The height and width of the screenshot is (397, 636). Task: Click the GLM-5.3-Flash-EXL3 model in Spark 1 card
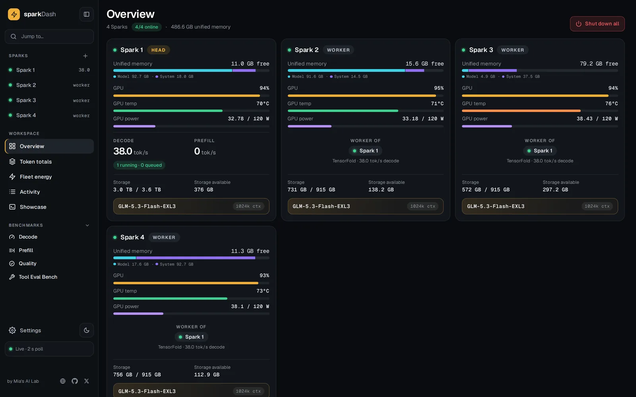[x=191, y=206]
